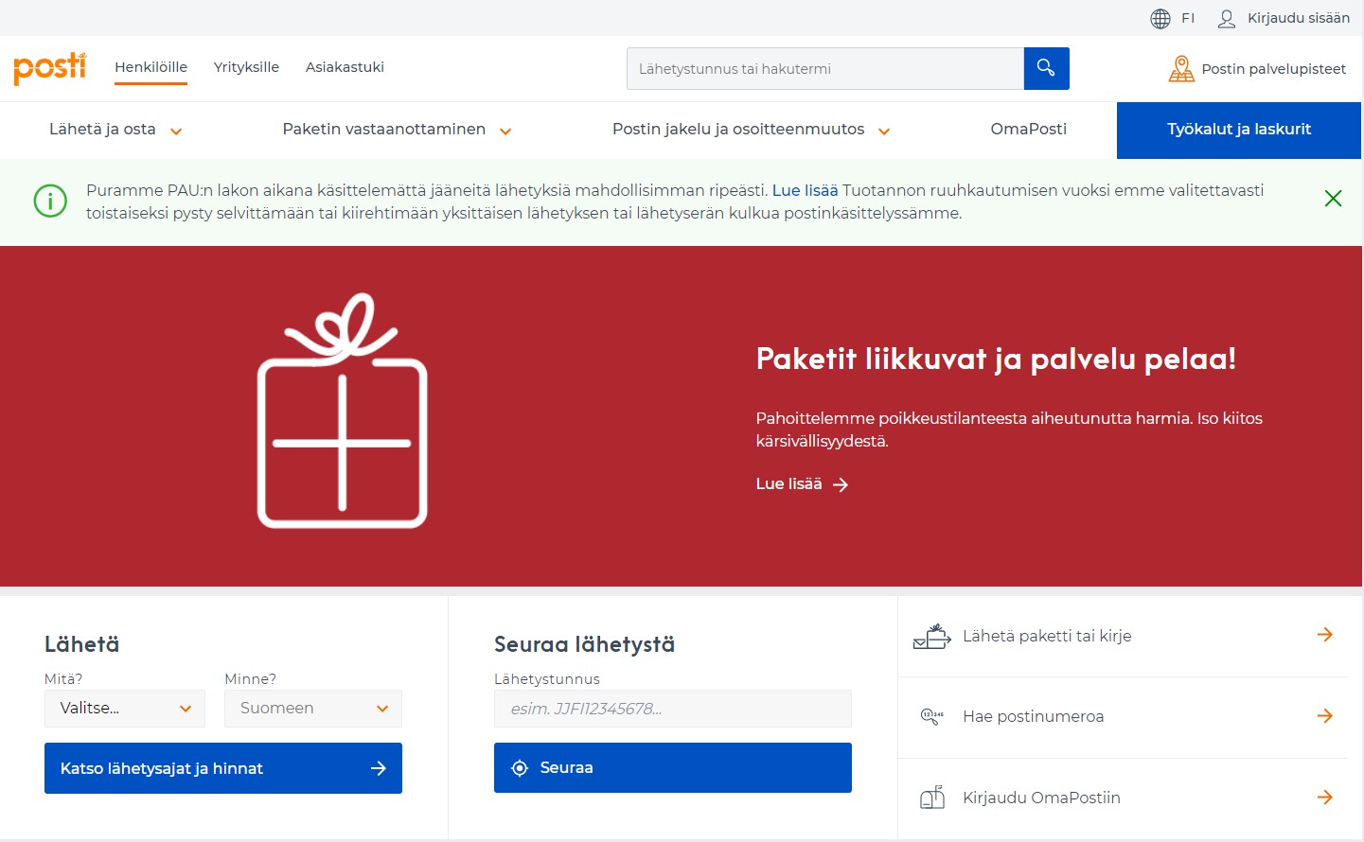Click the Posti logo
Screen dimensions: 1364x842
pyautogui.click(x=50, y=67)
